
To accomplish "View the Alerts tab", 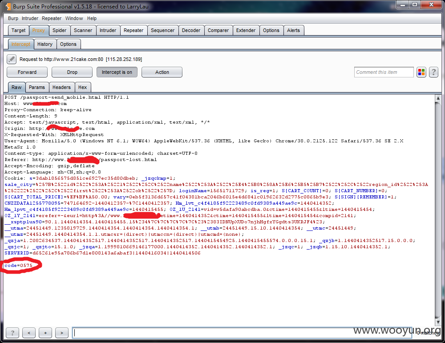I will pos(293,30).
